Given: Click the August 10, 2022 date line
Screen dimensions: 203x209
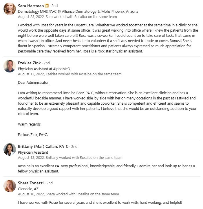Looking at the screenshot, I should (x=68, y=194).
